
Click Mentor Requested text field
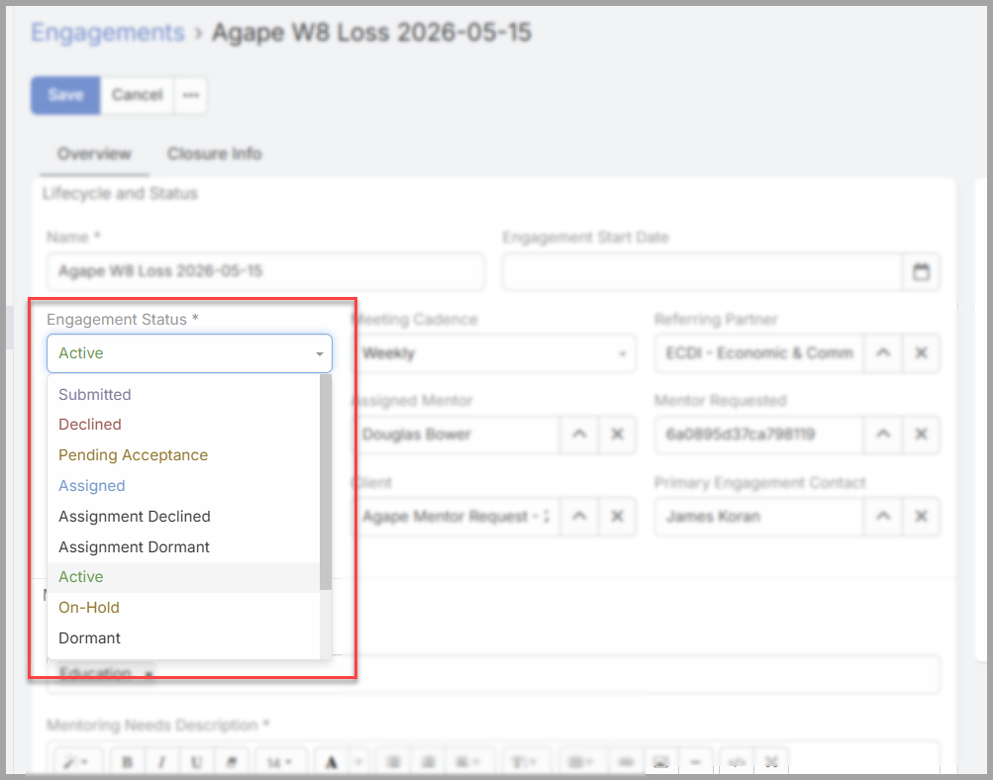[758, 435]
